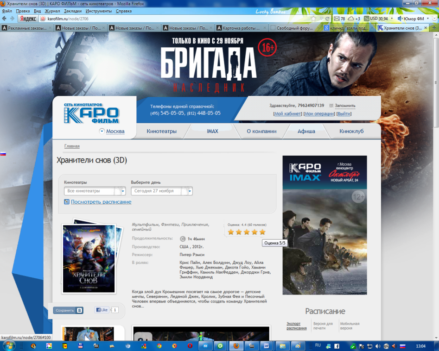Open the bookmark star dropdown arrow
Viewport: 439px width, 351px height.
click(x=321, y=19)
